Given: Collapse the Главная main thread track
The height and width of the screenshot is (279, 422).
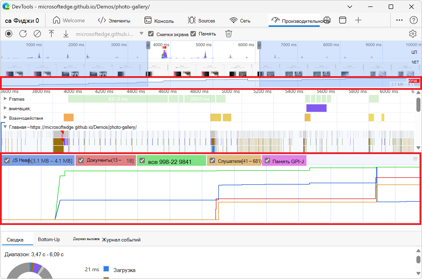Looking at the screenshot, I should coord(5,127).
